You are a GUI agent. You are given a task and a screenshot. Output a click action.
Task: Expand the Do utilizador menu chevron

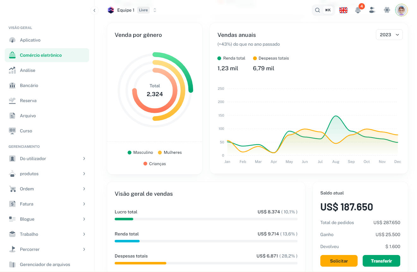tap(84, 159)
